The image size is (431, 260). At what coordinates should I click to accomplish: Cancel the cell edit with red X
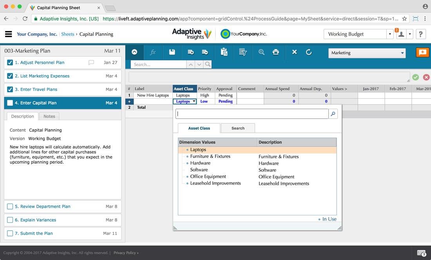click(426, 78)
